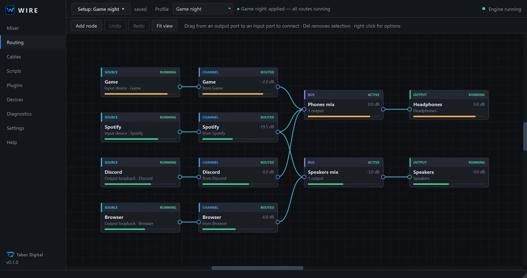Click the Browser source output port
The width and height of the screenshot is (527, 278).
pos(180,222)
